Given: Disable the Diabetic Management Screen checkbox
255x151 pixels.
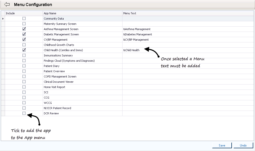Looking at the screenshot, I should point(24,34).
